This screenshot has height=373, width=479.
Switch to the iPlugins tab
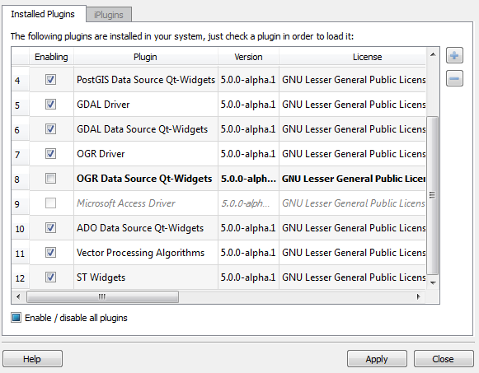click(x=109, y=15)
